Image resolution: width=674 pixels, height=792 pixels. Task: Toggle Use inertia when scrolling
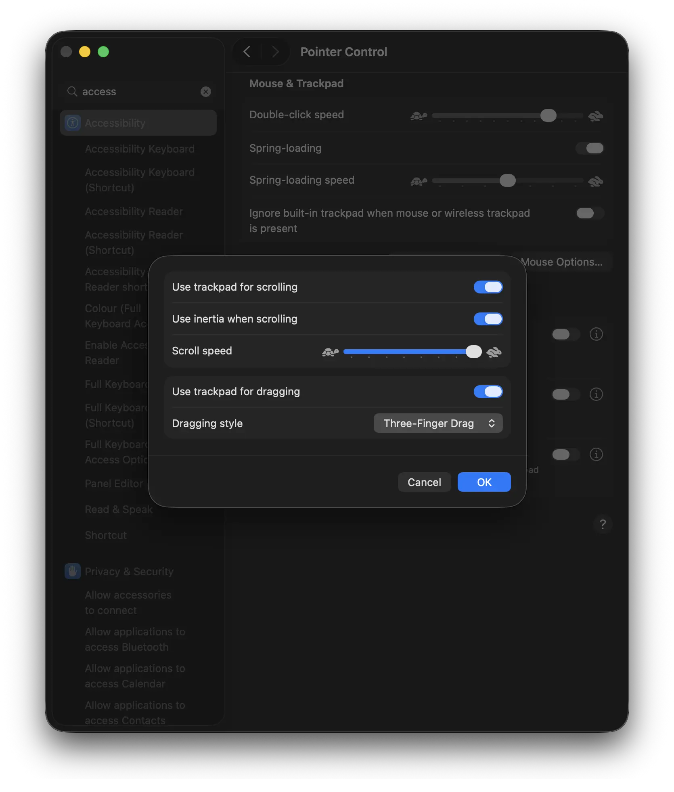point(488,319)
